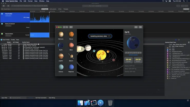
Task: Open the Trash in the Dock
Action: pyautogui.click(x=110, y=103)
